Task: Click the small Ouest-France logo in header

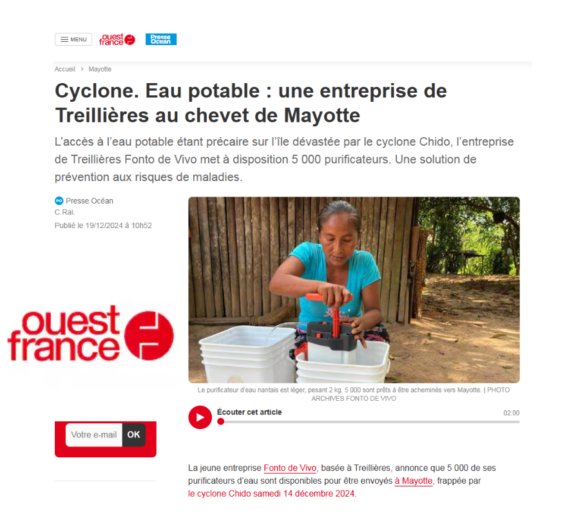Action: click(117, 39)
